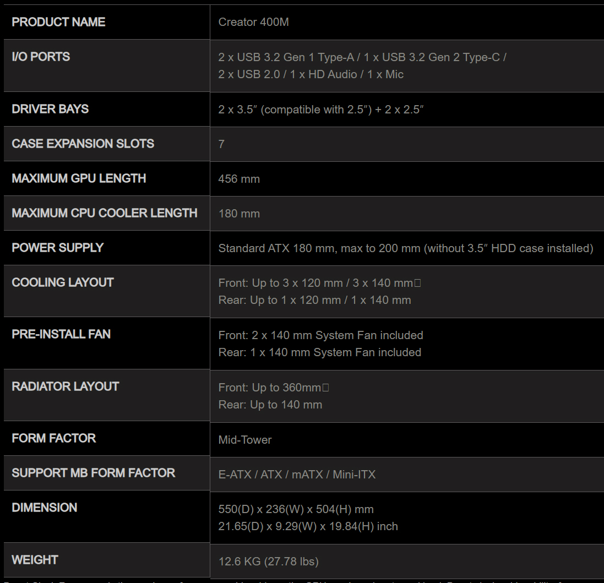The width and height of the screenshot is (604, 583).
Task: Select the expansion slots value 7
Action: click(x=221, y=144)
